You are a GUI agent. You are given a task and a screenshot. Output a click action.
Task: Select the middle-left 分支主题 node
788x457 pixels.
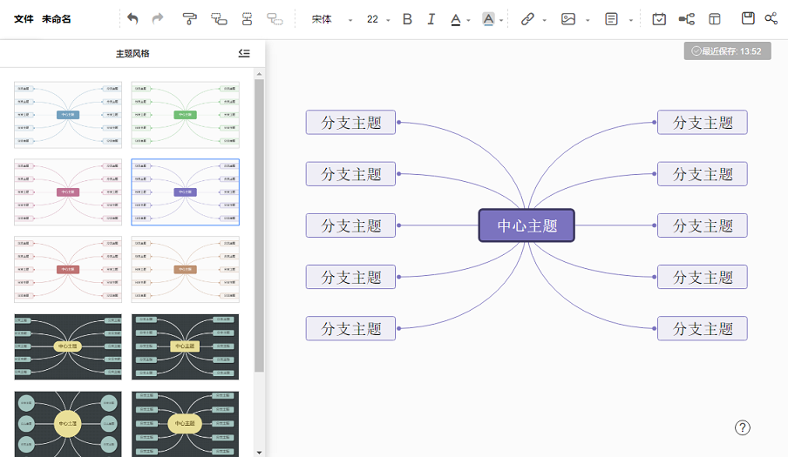(x=350, y=225)
